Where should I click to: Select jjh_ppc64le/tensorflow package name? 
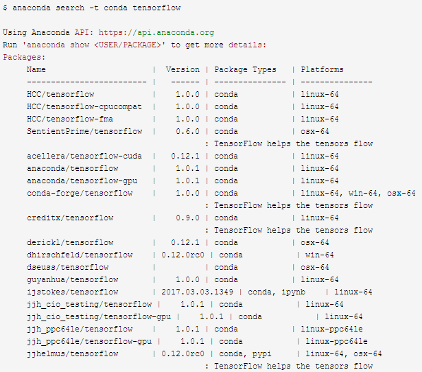(80, 329)
